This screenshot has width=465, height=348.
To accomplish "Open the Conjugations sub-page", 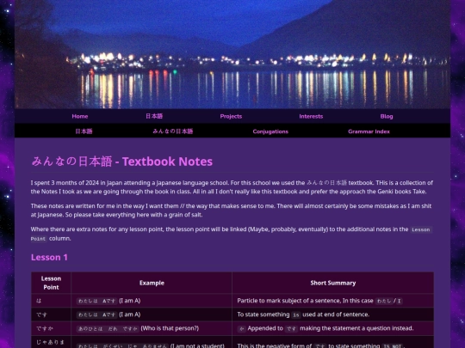I will tap(270, 131).
